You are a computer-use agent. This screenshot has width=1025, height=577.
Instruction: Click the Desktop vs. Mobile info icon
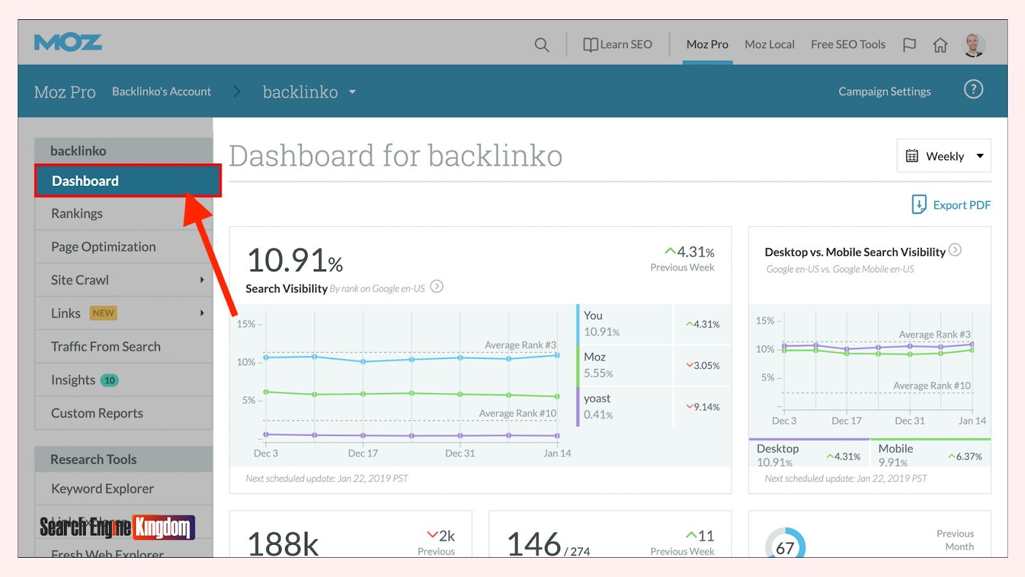coord(955,250)
